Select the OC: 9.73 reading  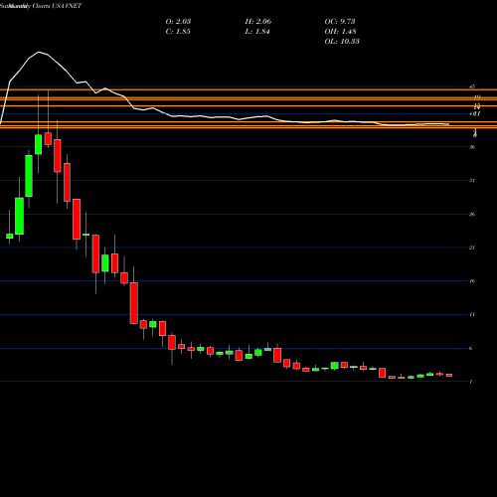point(340,22)
